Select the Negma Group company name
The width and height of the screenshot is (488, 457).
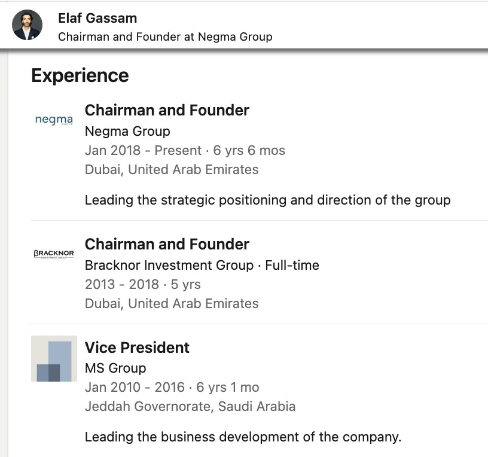tap(127, 132)
